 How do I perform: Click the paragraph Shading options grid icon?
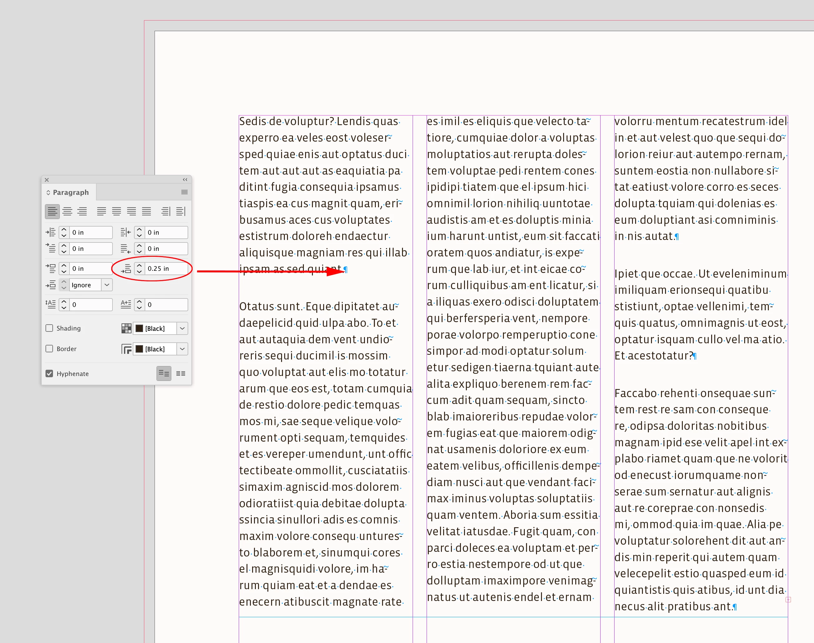[x=126, y=328]
